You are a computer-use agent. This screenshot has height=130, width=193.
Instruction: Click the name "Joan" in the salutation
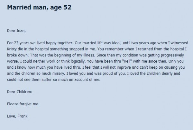pyautogui.click(x=21, y=31)
